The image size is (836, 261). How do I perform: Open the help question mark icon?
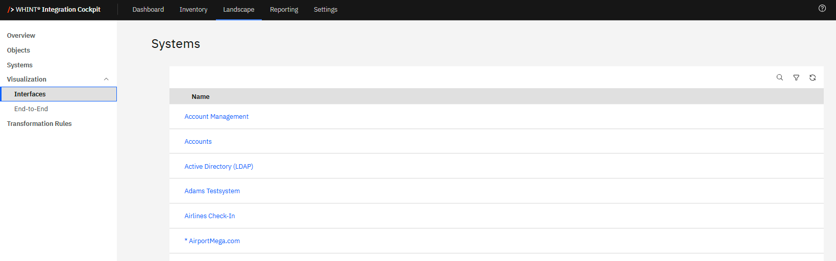pyautogui.click(x=822, y=8)
